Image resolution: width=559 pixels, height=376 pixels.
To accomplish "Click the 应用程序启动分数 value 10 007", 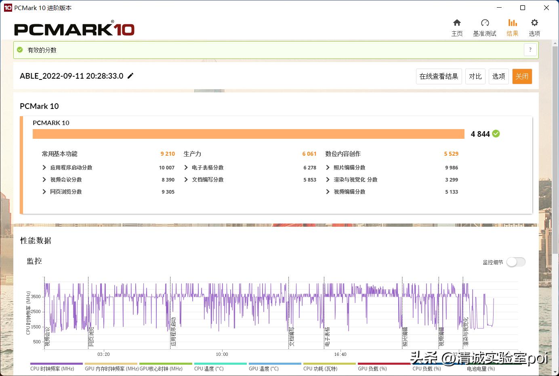I will tap(167, 167).
